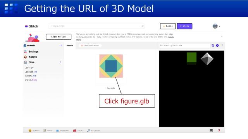The height and width of the screenshot is (139, 248).
Task: Select the Assets tab
Action: click(70, 46)
